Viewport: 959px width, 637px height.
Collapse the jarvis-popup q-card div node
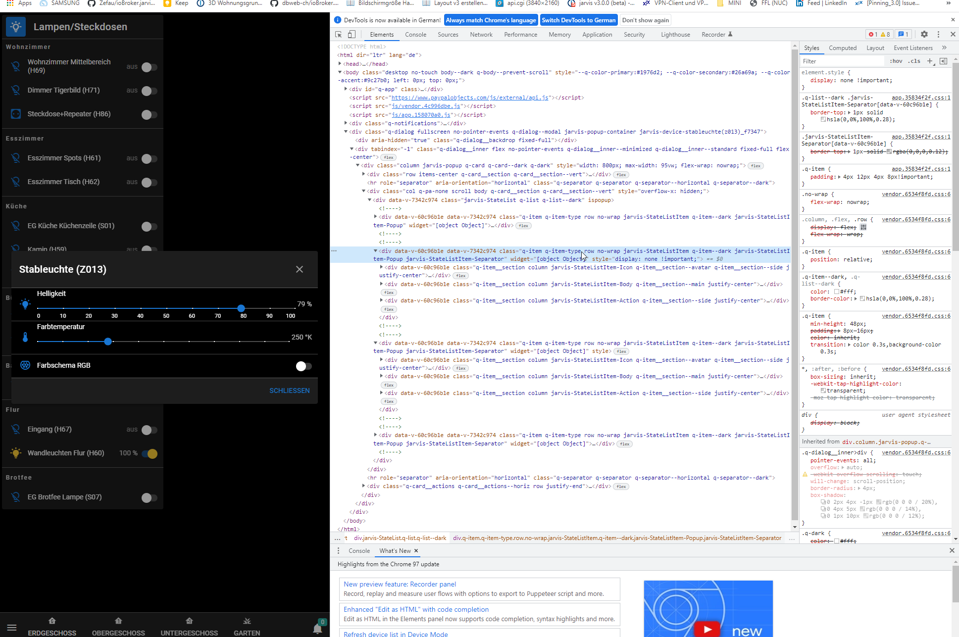357,165
